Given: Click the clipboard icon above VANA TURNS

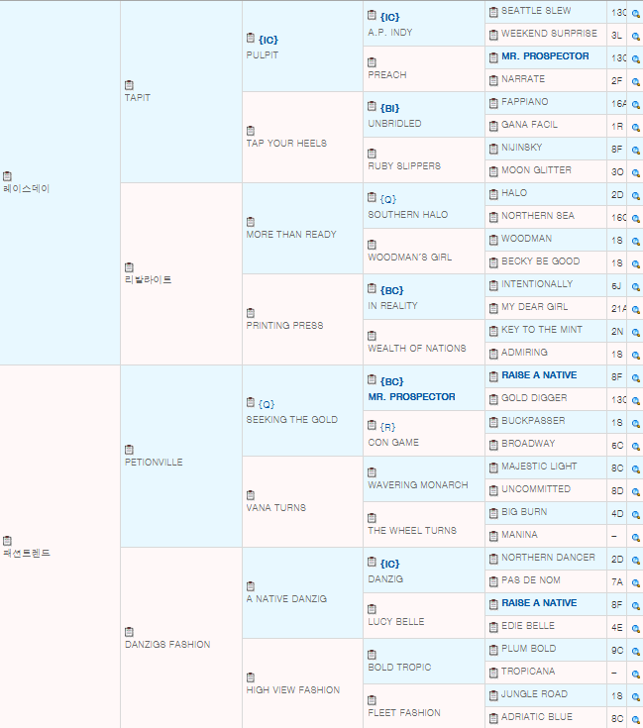Looking at the screenshot, I should pyautogui.click(x=251, y=495).
